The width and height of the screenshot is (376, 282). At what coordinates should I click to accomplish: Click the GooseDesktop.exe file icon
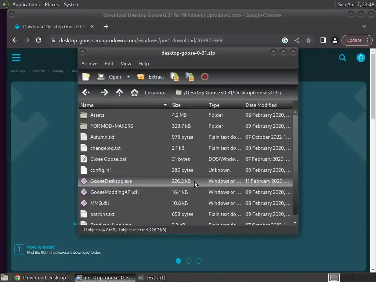click(84, 181)
